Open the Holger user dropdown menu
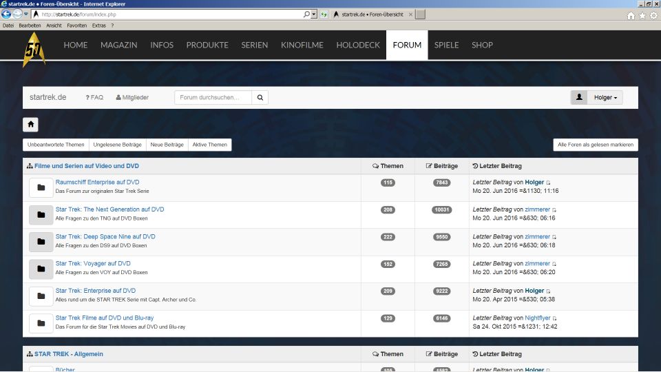661x372 pixels. coord(605,97)
